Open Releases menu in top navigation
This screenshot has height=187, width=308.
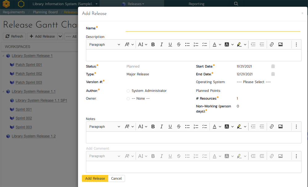coord(133,4)
